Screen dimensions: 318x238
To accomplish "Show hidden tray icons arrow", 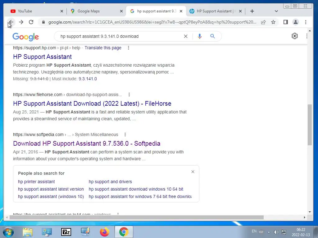I will pos(269,232).
